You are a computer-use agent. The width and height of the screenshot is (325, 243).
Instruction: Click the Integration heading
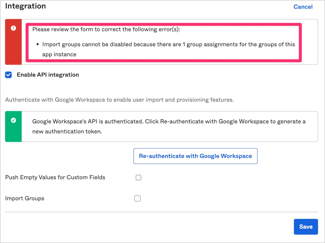click(x=25, y=6)
